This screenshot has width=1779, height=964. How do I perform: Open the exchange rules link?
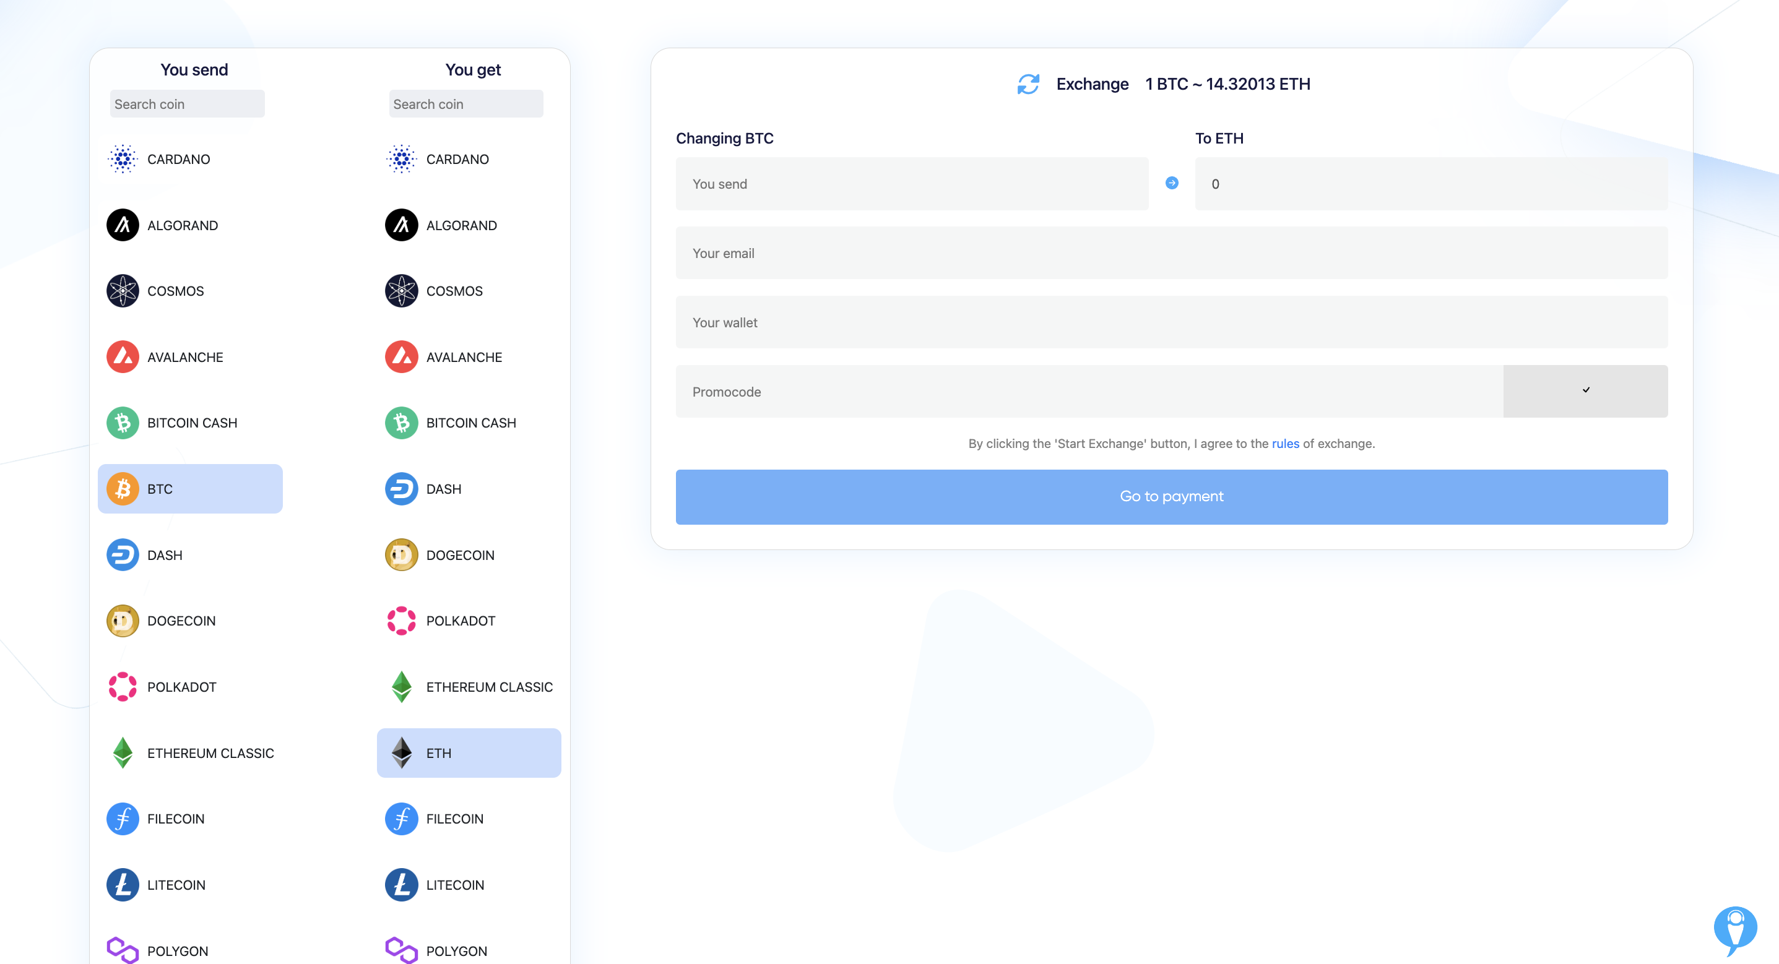(1284, 444)
